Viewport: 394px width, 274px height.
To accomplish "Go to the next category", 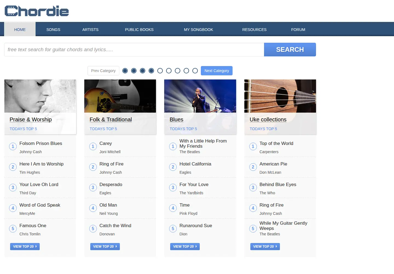I will tap(217, 71).
